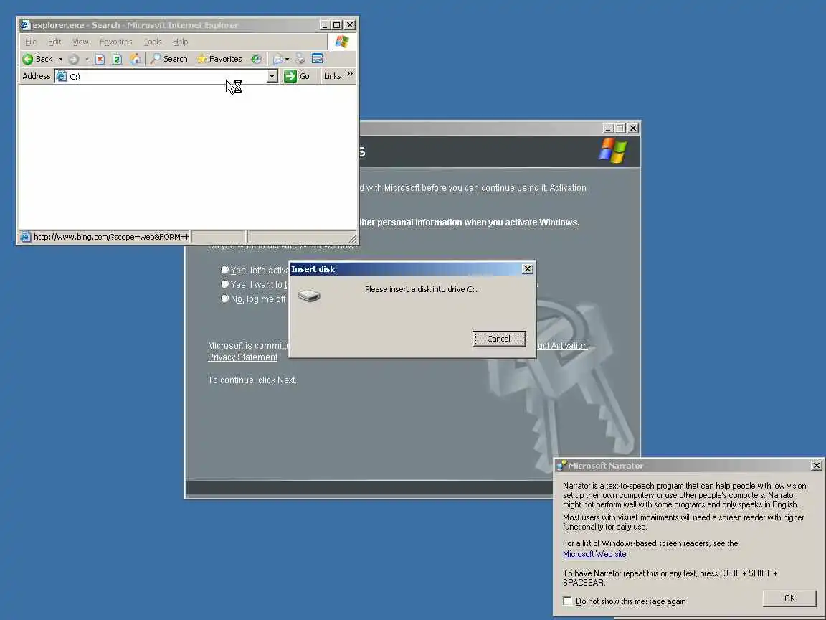Open the Tools menu
Viewport: 826px width, 620px height.
(153, 42)
